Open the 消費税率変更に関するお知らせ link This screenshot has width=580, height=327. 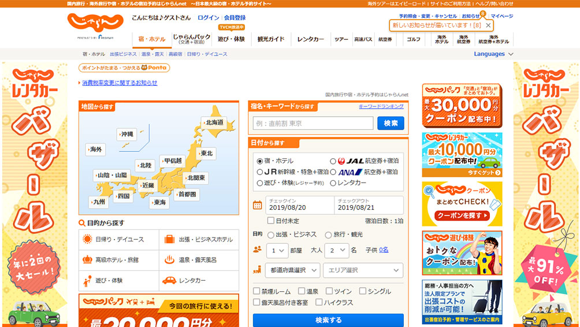pyautogui.click(x=120, y=83)
